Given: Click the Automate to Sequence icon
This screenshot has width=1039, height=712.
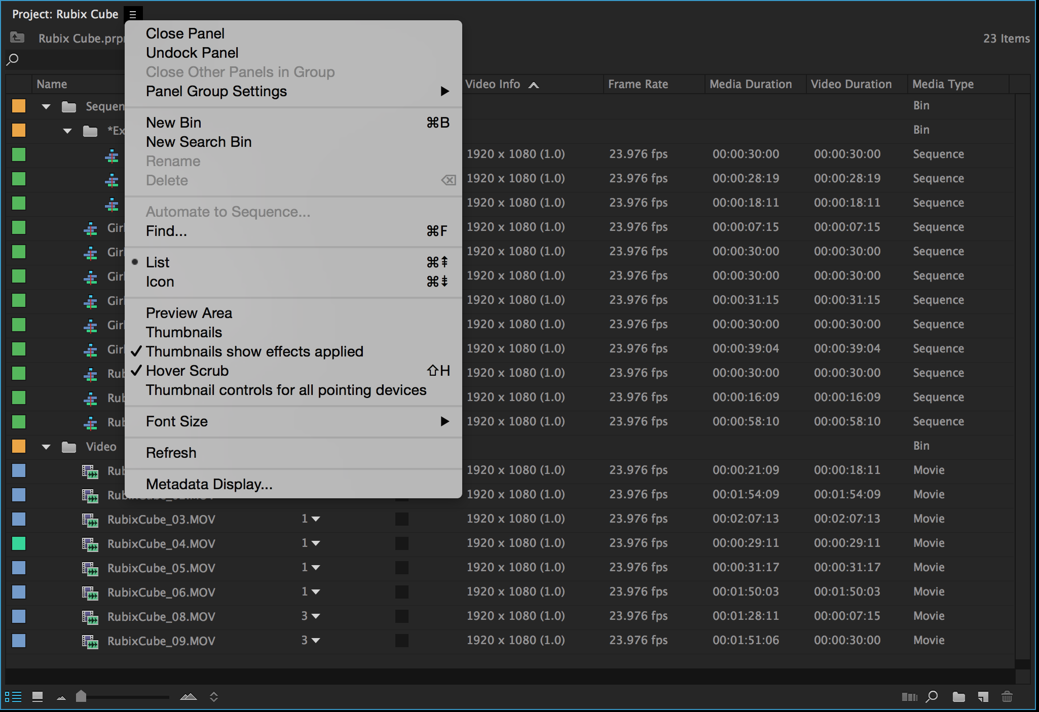Looking at the screenshot, I should tap(909, 697).
